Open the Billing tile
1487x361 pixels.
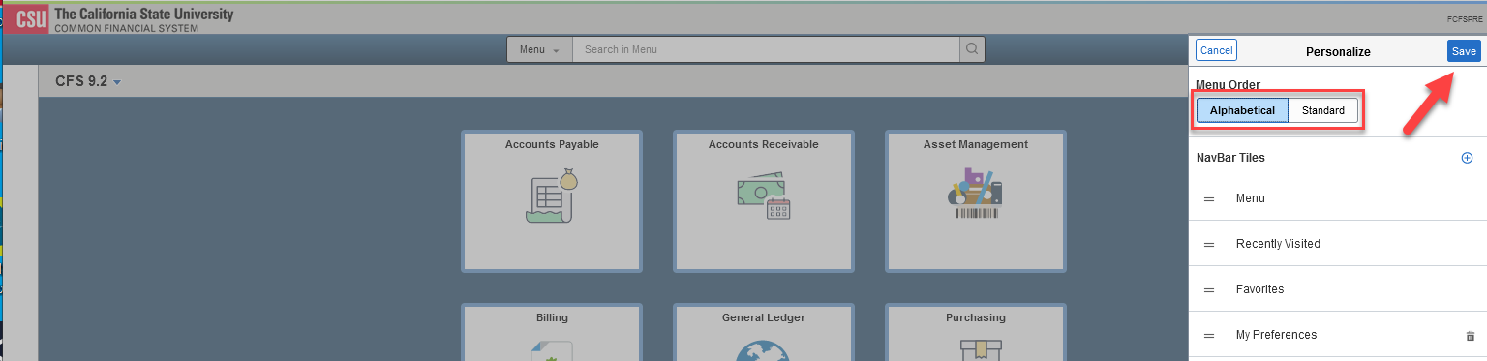click(552, 332)
